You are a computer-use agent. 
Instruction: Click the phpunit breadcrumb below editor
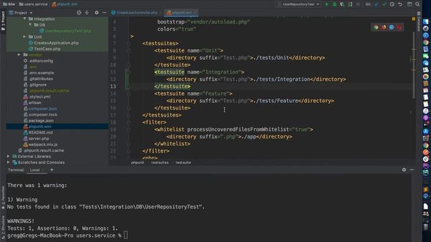point(137,163)
